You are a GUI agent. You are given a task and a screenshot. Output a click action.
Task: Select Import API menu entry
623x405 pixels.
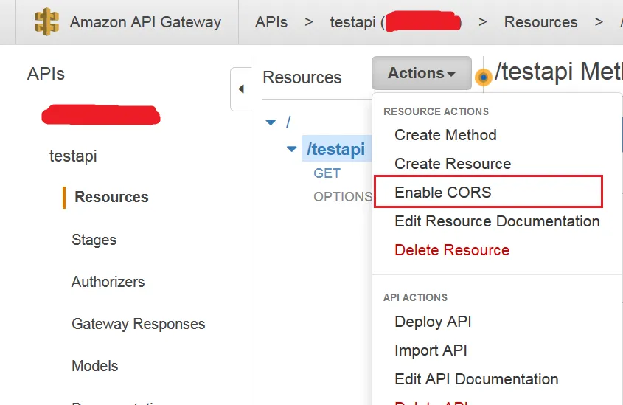(x=431, y=350)
